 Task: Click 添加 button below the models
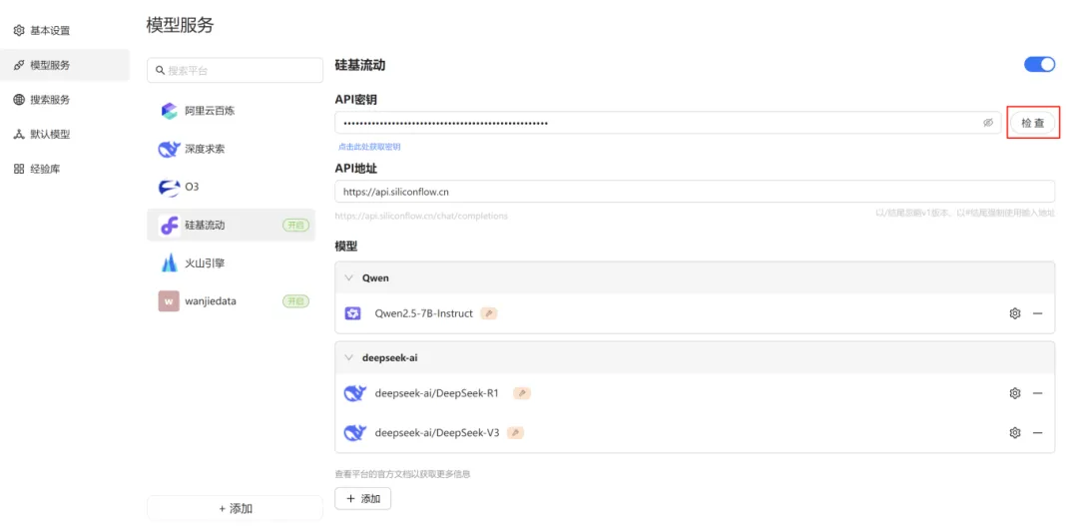pos(363,498)
